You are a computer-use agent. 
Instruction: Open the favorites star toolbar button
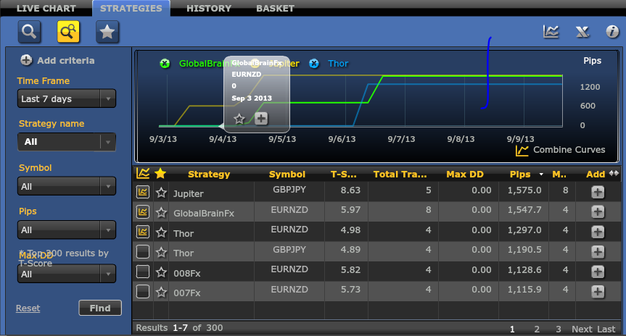pos(107,31)
